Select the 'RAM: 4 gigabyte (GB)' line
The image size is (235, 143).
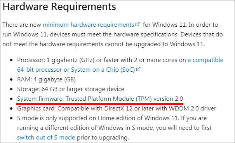coord(46,79)
